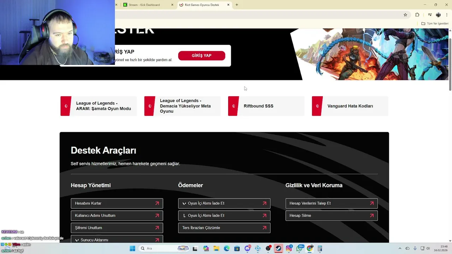The width and height of the screenshot is (452, 254).
Task: Open the Hesap Silme link
Action: 332,216
